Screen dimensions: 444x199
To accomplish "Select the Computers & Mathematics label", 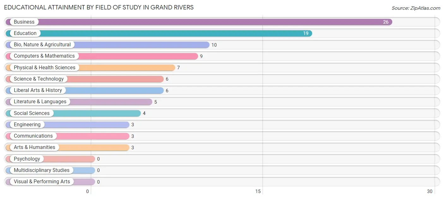I will tap(44, 56).
